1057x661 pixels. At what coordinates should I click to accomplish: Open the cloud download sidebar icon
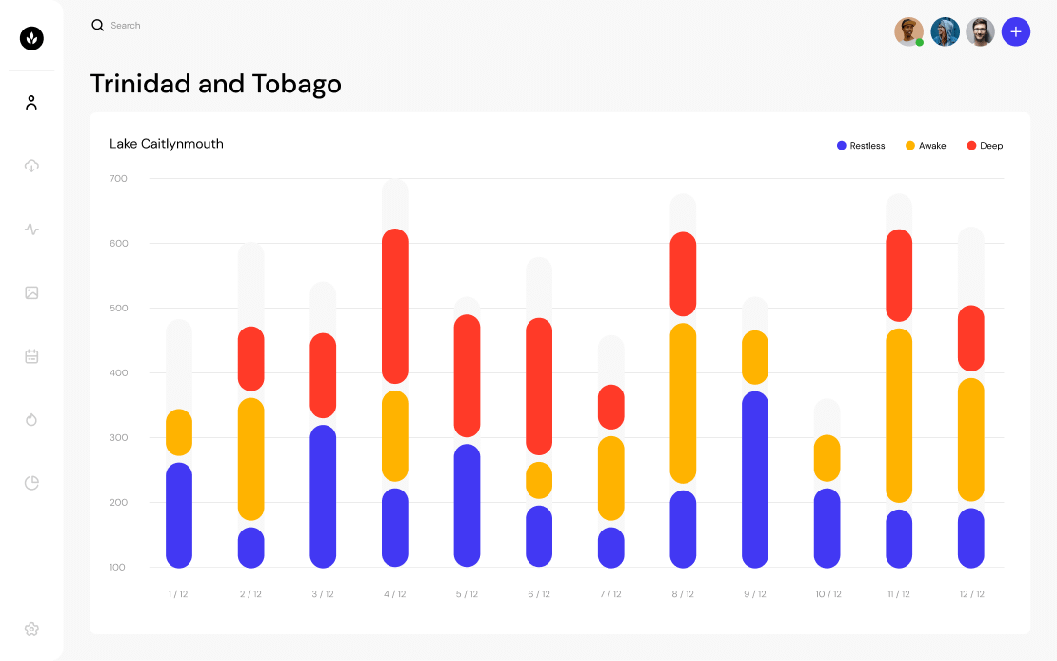click(31, 166)
